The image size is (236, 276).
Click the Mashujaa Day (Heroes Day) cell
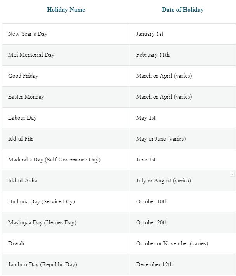pyautogui.click(x=42, y=222)
